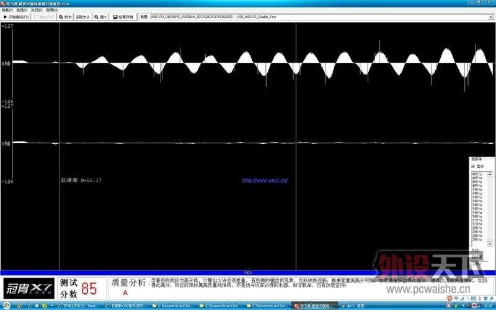The image size is (496, 310).
Task: Click the 冠胄 X7 logo image
Action: [29, 288]
